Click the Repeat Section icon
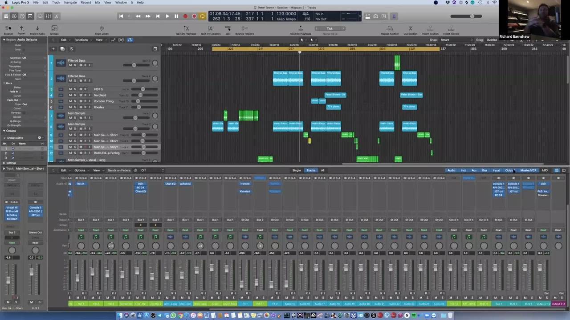Screen dimensions: 570x320 [390, 29]
